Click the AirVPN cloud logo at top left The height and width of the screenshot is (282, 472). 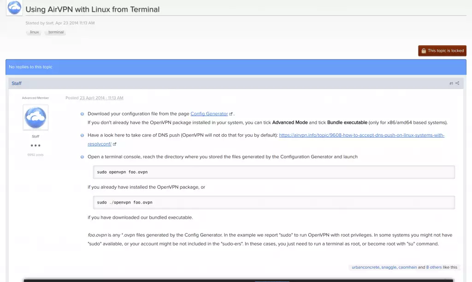tap(14, 8)
